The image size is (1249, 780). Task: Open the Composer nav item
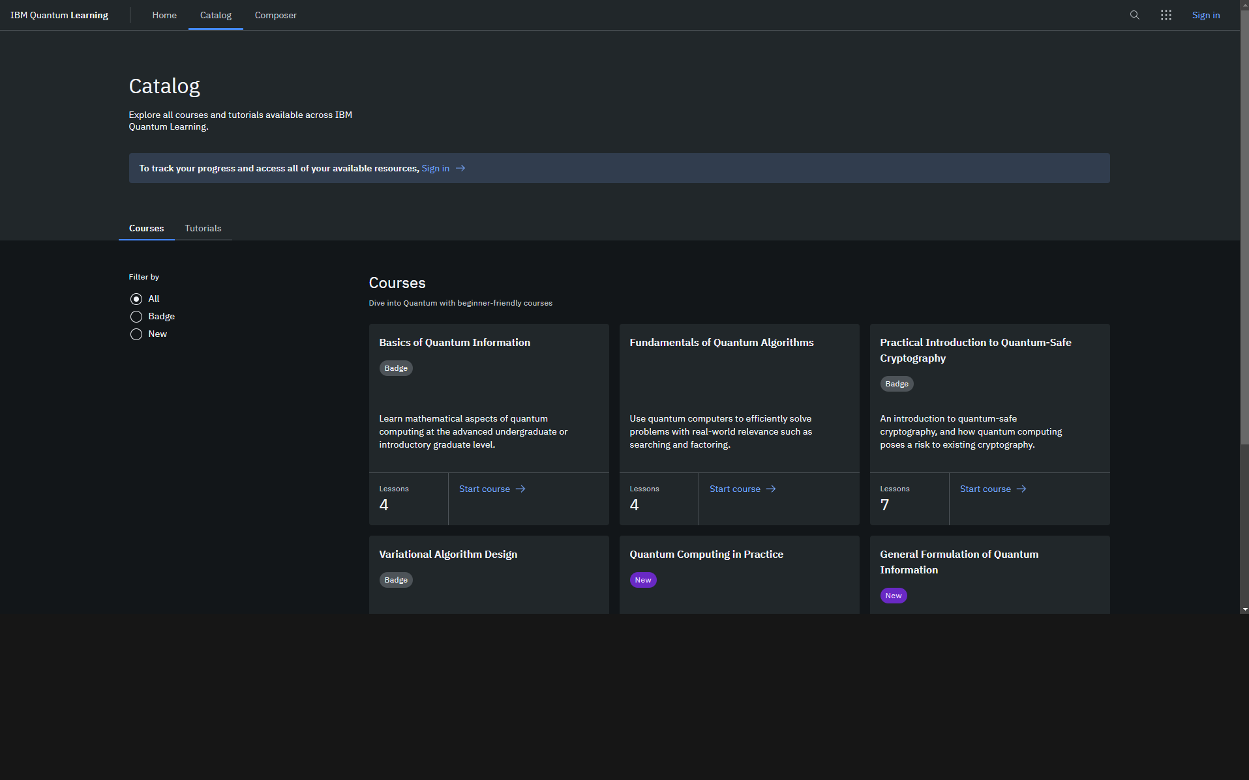click(275, 15)
